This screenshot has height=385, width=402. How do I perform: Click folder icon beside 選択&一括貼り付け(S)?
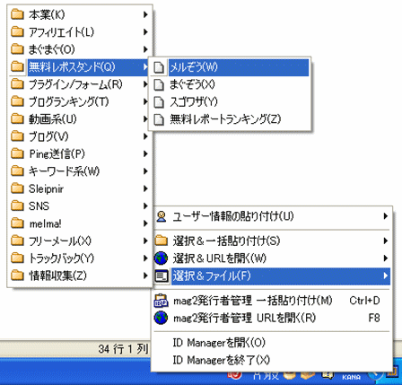[x=162, y=241]
